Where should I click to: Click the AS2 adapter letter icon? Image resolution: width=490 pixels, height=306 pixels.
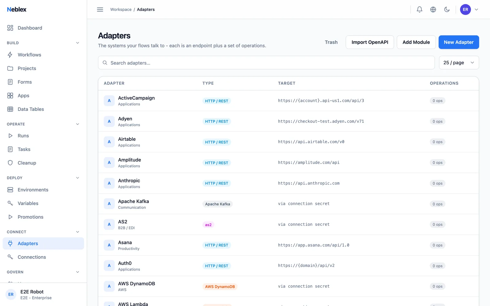click(x=109, y=224)
